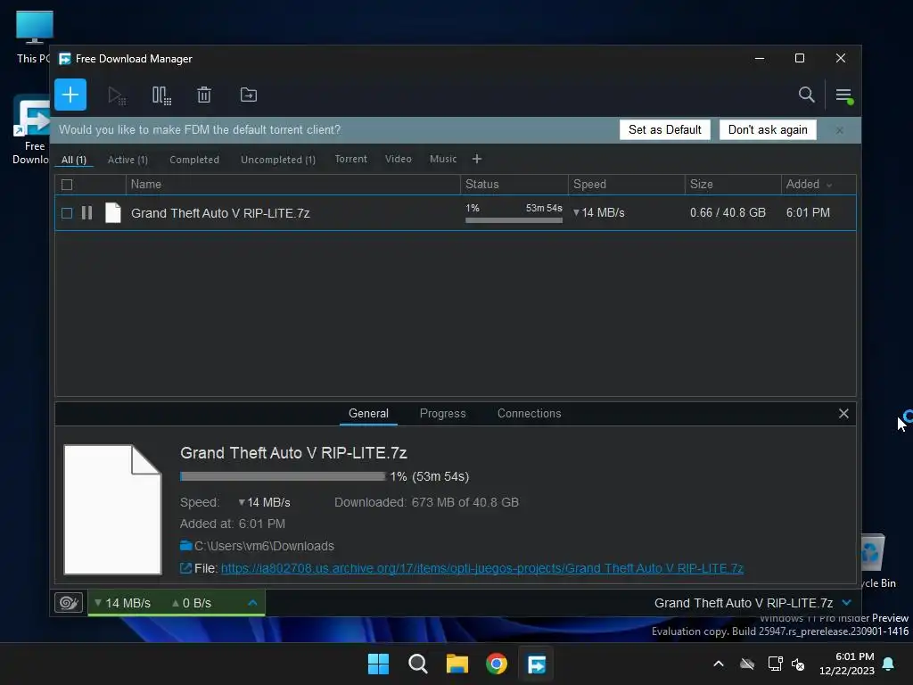This screenshot has height=685, width=913.
Task: Open Windows Start menu
Action: pyautogui.click(x=378, y=664)
